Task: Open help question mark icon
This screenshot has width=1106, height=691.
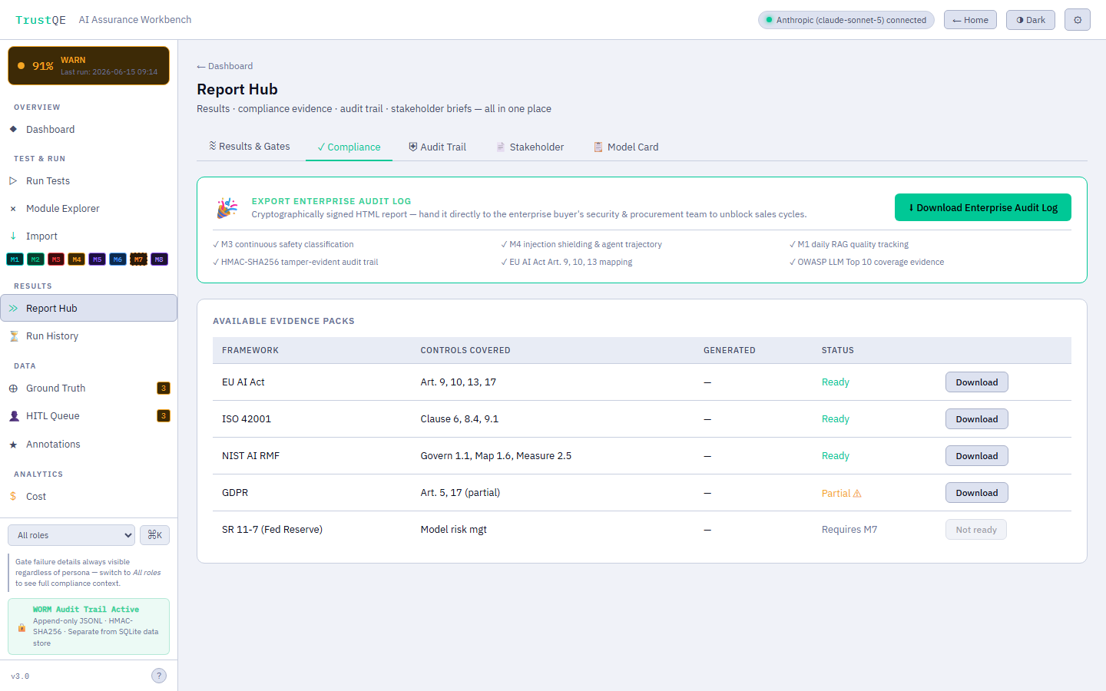Action: (159, 676)
